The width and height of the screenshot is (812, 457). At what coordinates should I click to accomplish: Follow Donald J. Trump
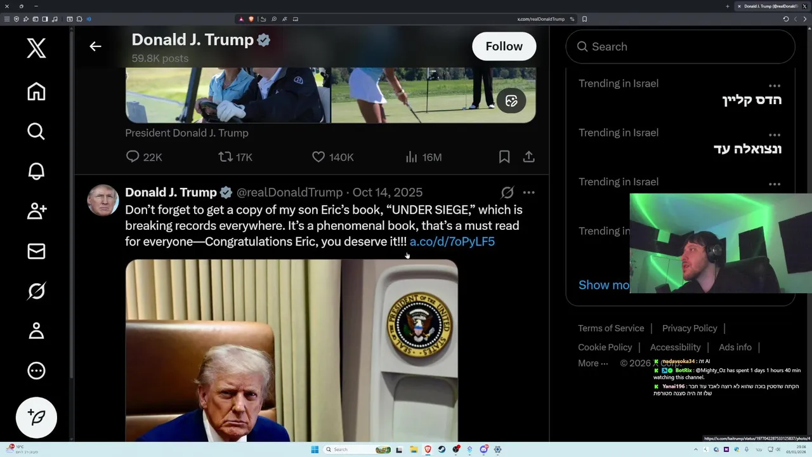click(x=504, y=46)
